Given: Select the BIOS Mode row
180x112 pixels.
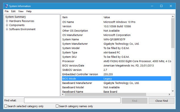Looking at the screenshot, I should tap(116, 79).
